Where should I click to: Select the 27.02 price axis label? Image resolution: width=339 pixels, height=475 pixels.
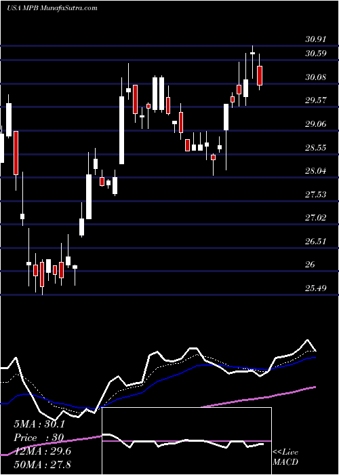click(x=316, y=218)
